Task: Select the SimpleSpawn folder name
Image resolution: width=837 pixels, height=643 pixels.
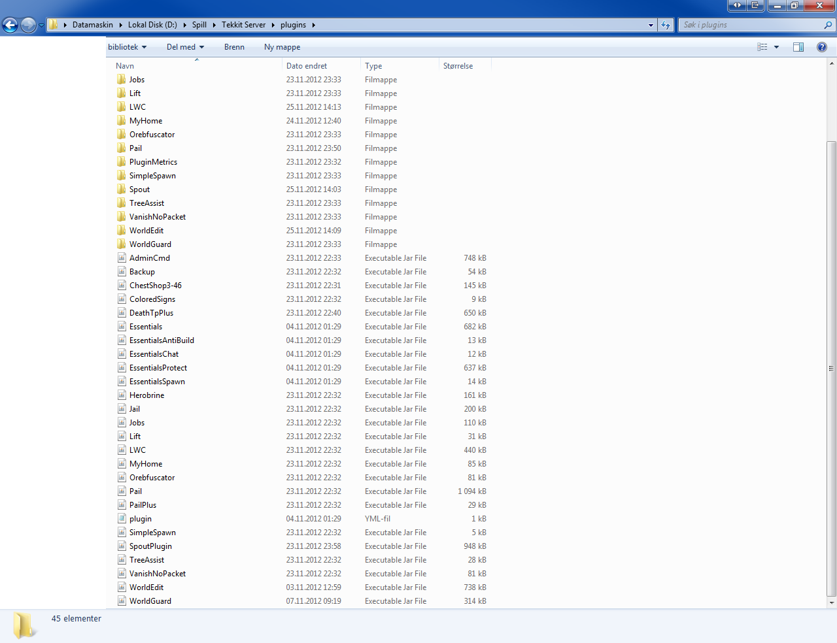Action: 152,175
